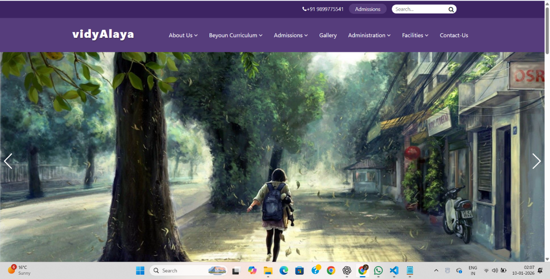Advance the carousel with right arrow
This screenshot has width=550, height=279.
[536, 161]
